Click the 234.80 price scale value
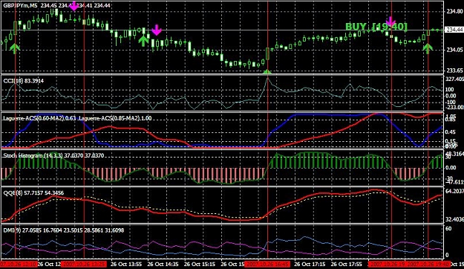This screenshot has width=464, height=269. pyautogui.click(x=454, y=12)
